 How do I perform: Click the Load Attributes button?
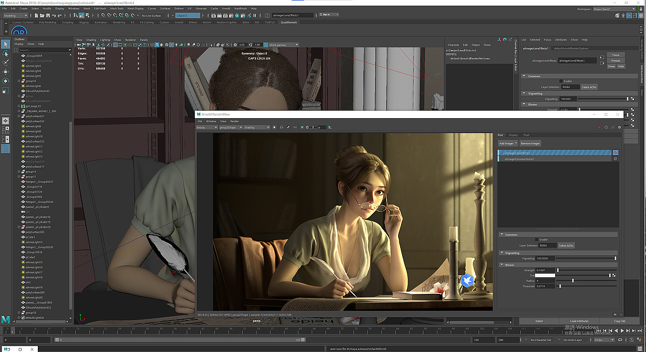pos(579,321)
